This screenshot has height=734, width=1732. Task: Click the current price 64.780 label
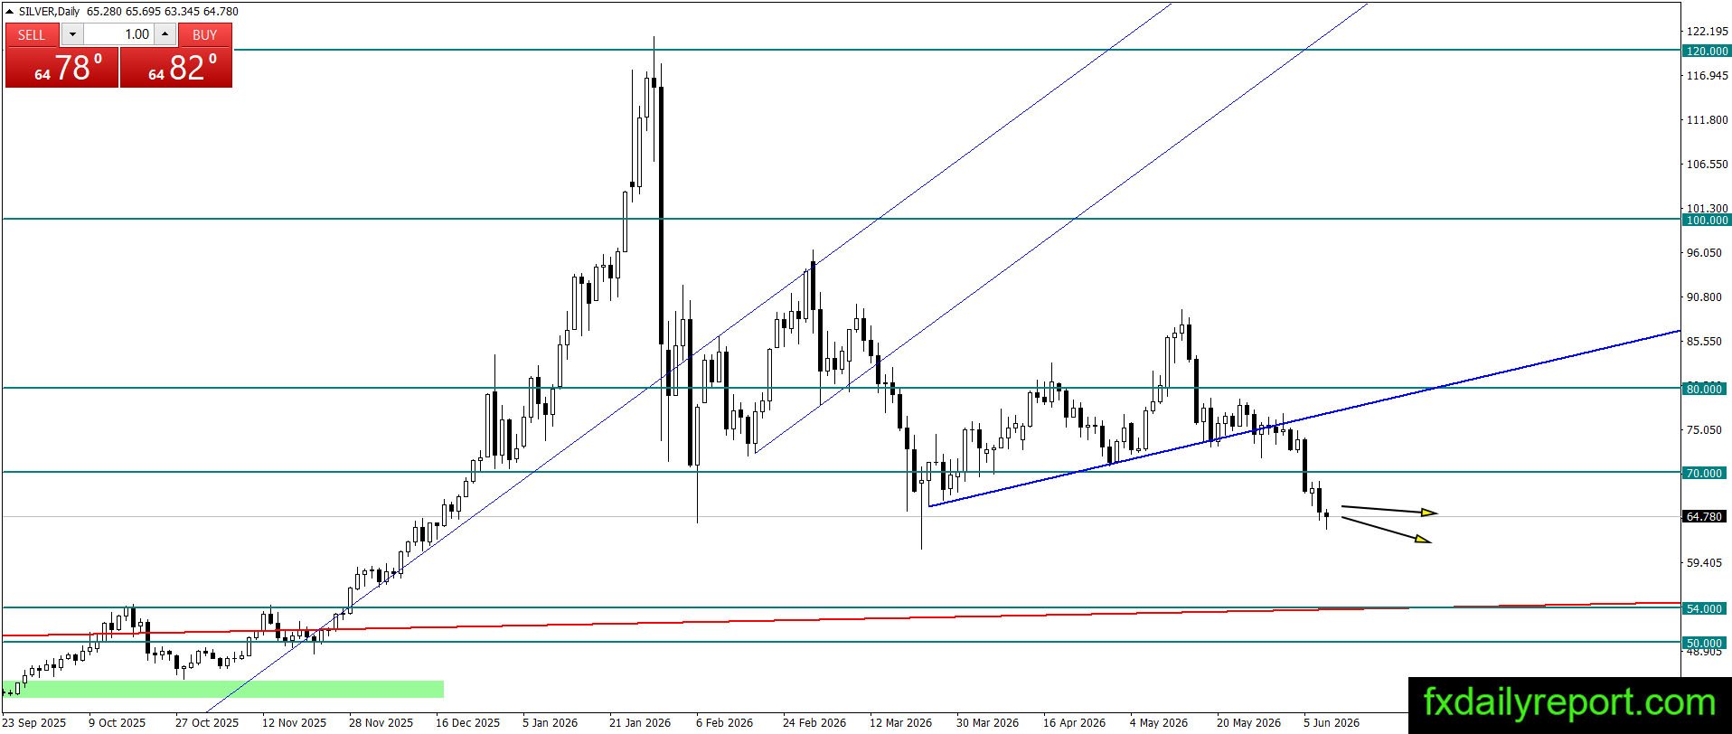click(1706, 516)
